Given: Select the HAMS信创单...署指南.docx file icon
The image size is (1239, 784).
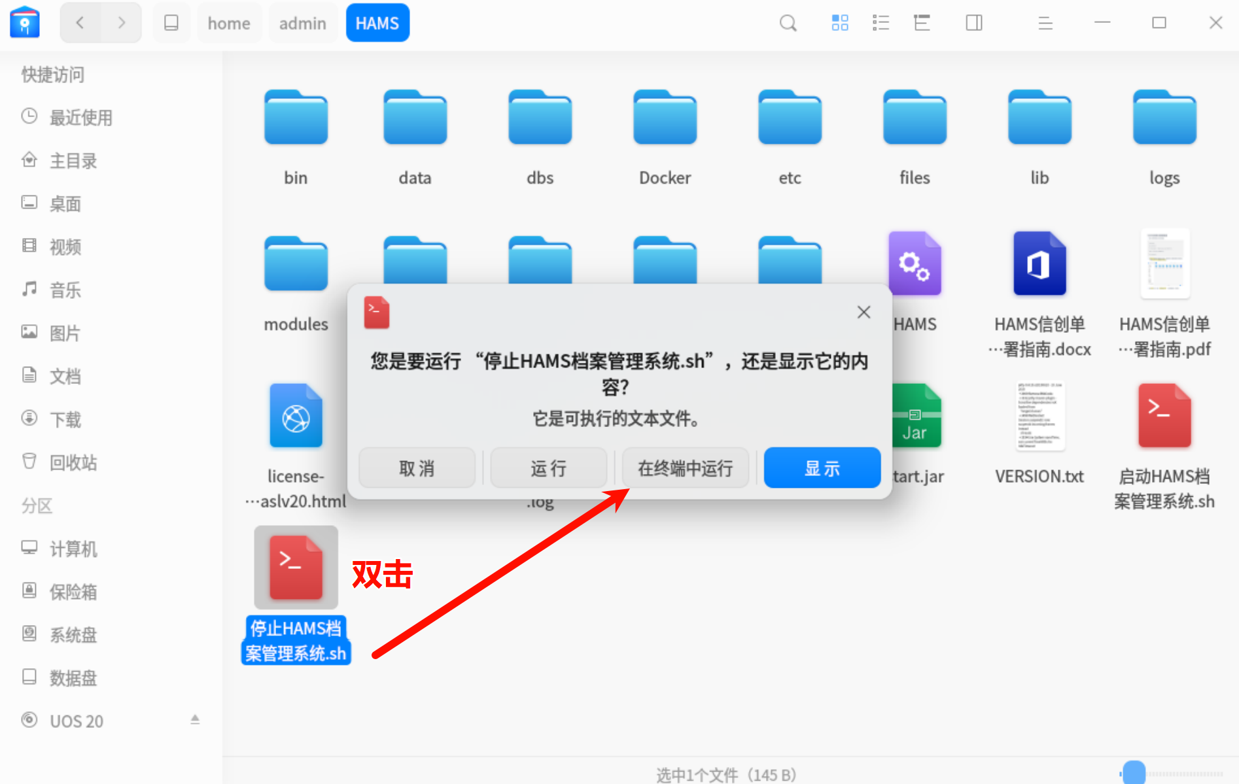Looking at the screenshot, I should click(x=1039, y=264).
